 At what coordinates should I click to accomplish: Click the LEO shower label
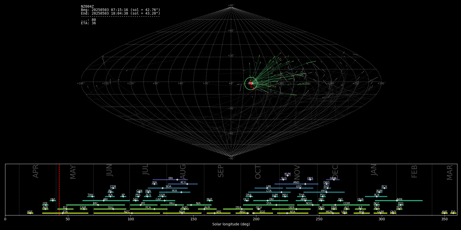(x=299, y=187)
